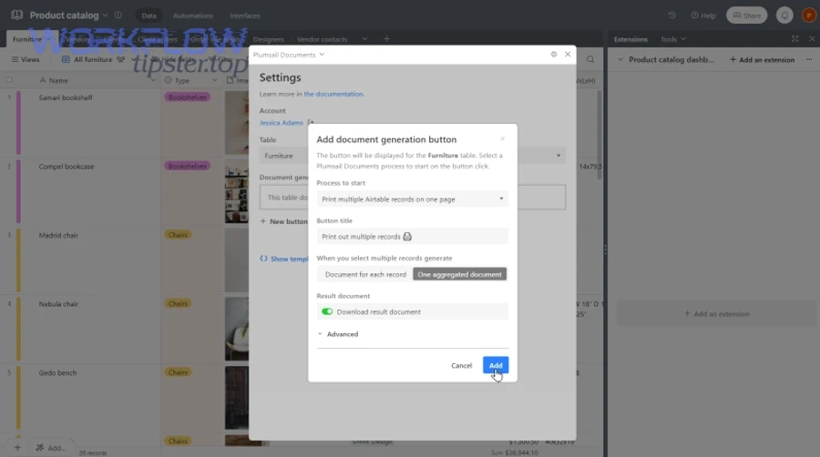820x457 pixels.
Task: Switch to the Designers table tab
Action: (268, 39)
